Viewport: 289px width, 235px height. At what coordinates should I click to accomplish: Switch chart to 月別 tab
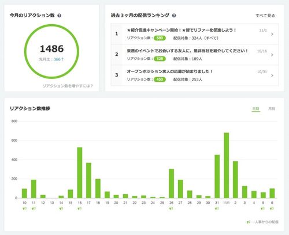coord(272,109)
